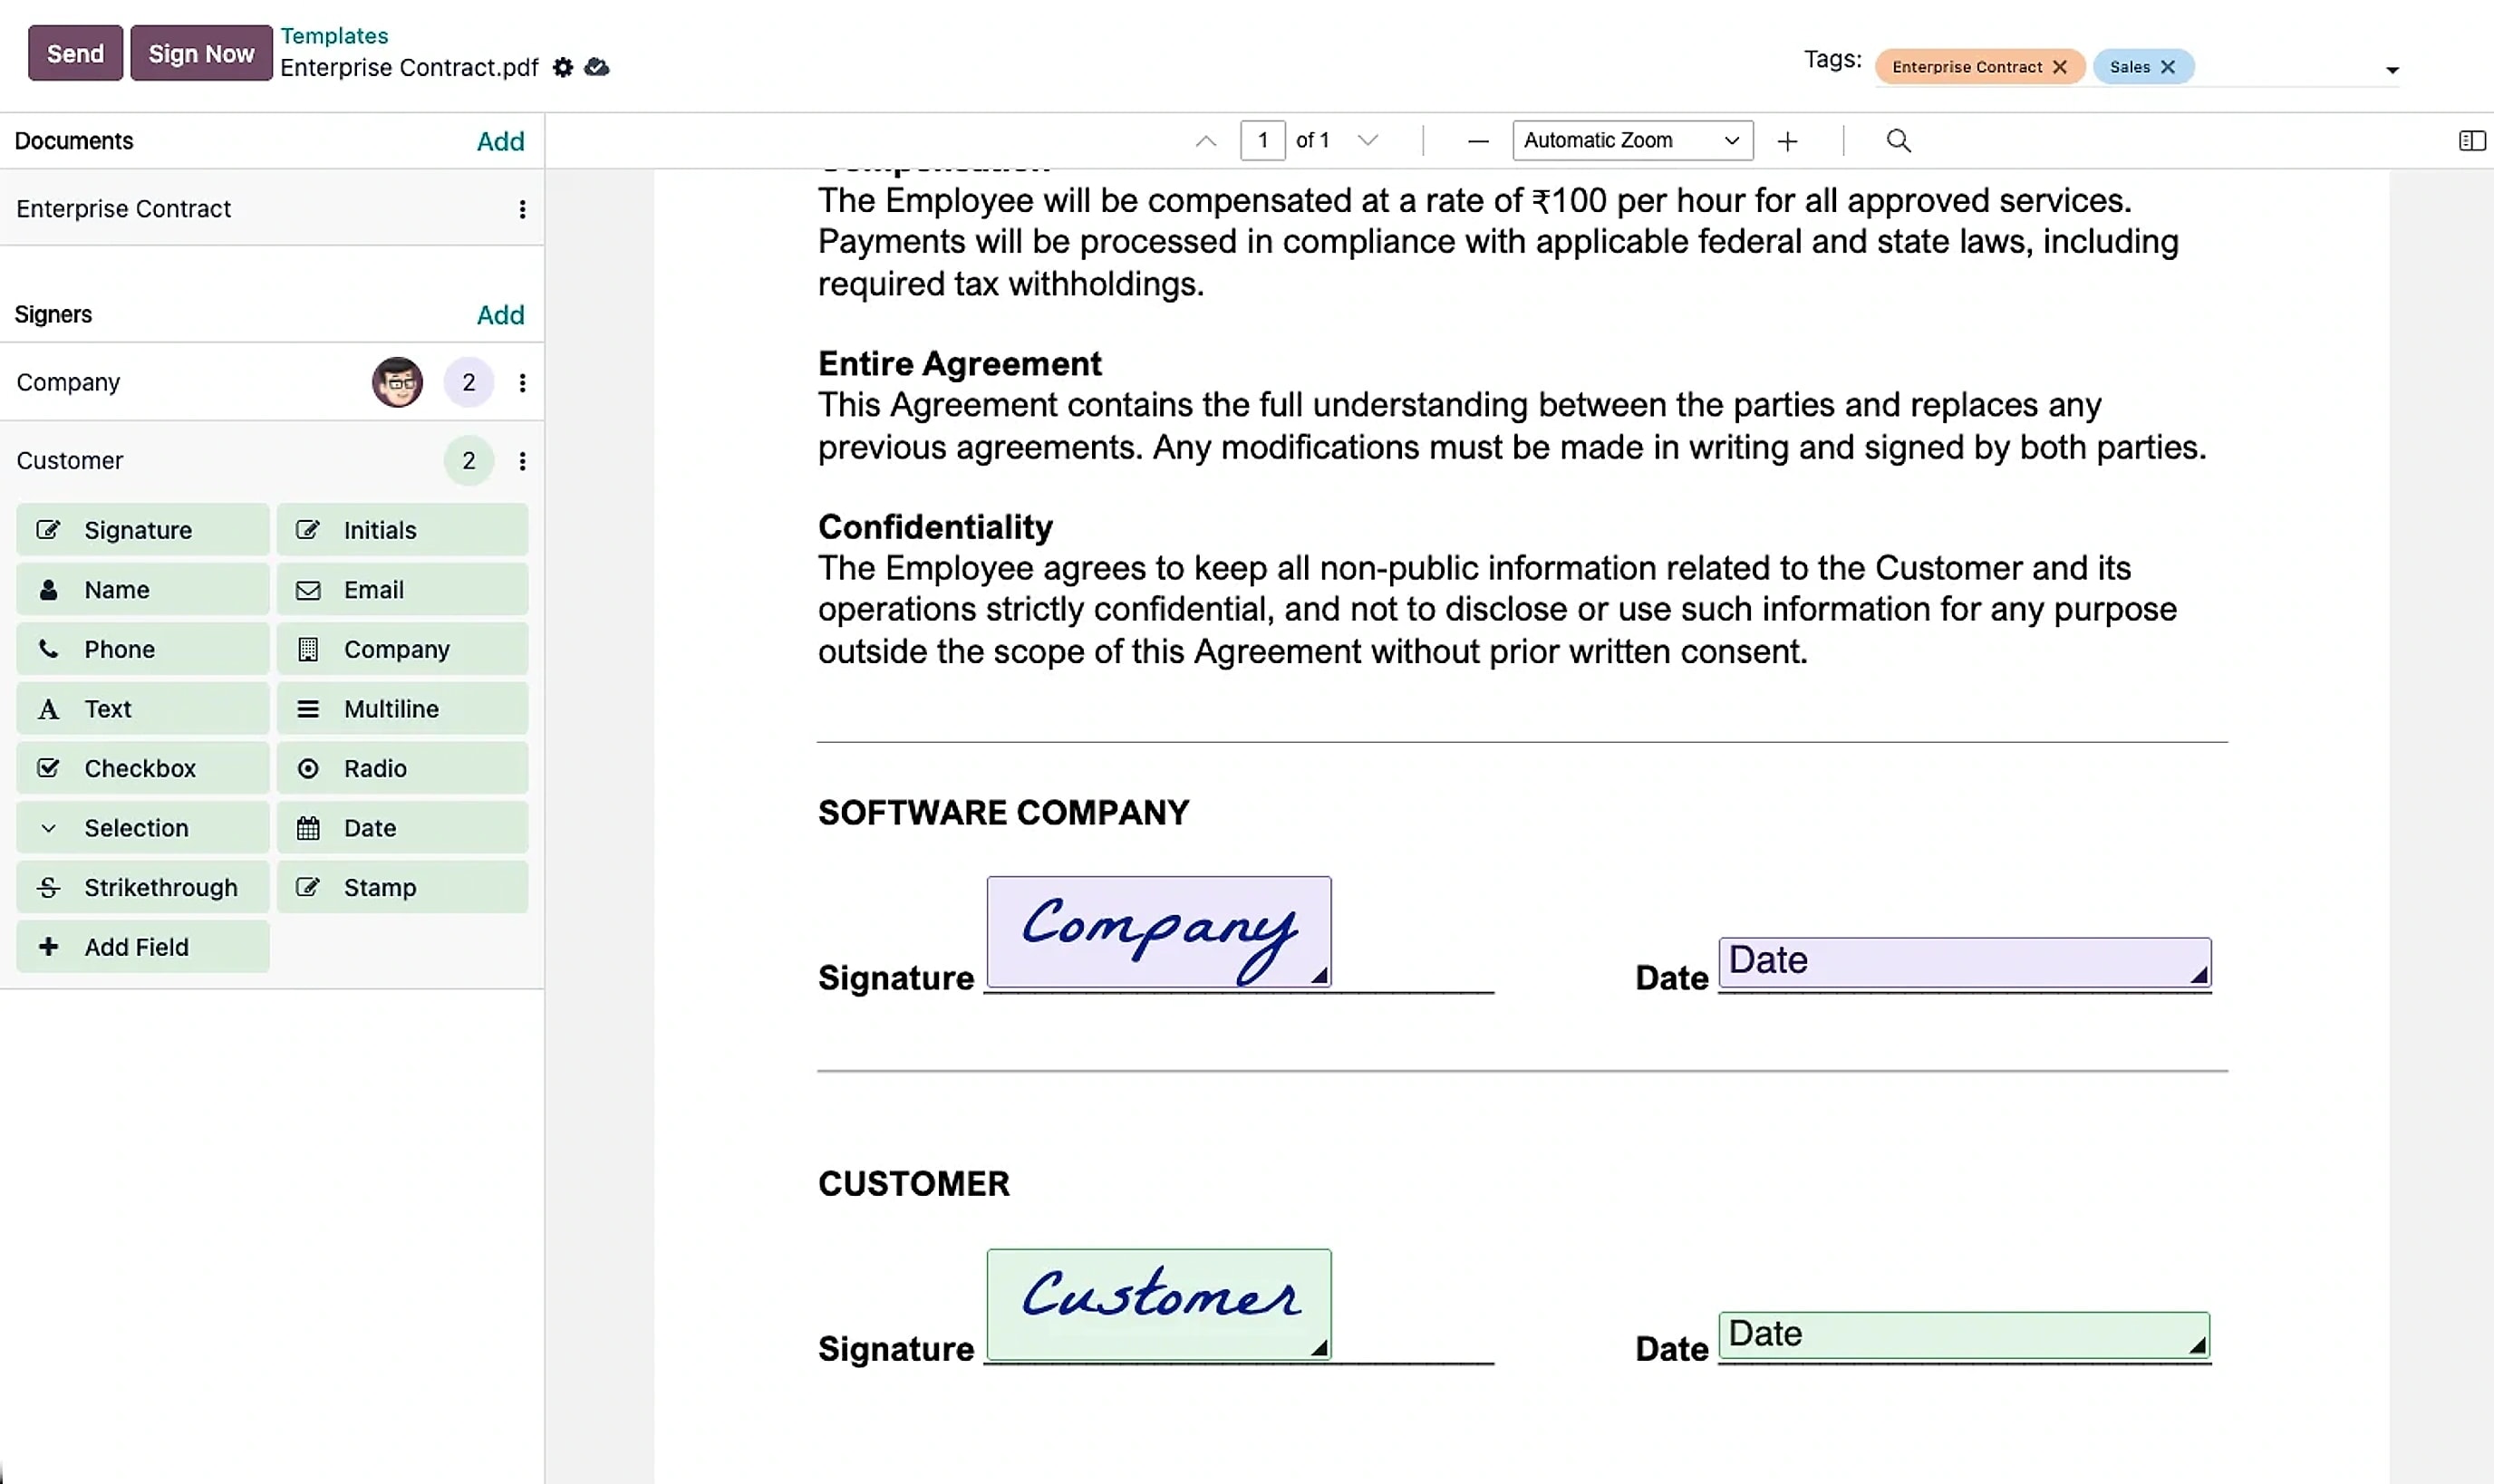
Task: Click the "Confidentiality" heading
Action: point(935,527)
